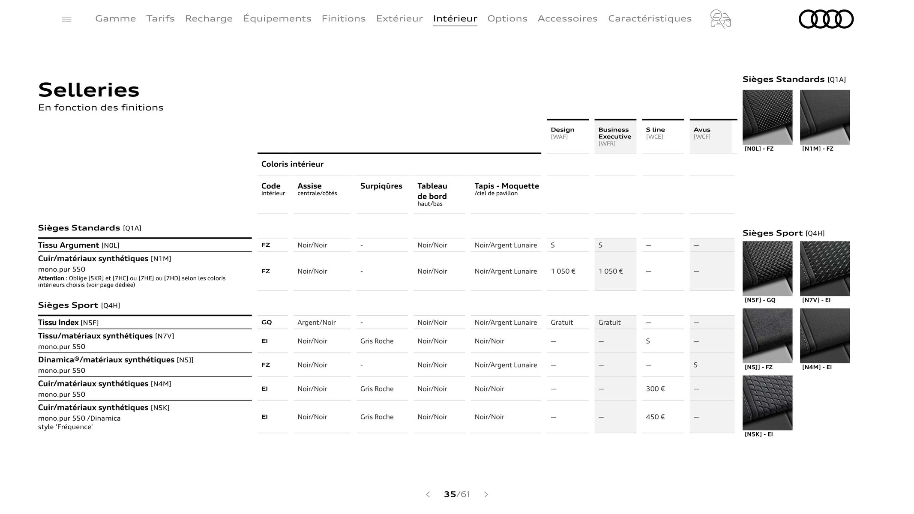
Task: Click the GQ interior code cell
Action: (x=266, y=323)
